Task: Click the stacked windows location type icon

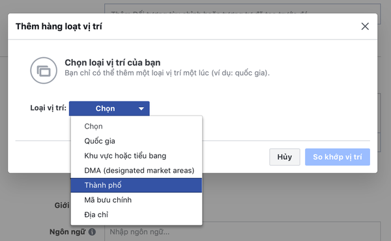Action: coord(44,71)
